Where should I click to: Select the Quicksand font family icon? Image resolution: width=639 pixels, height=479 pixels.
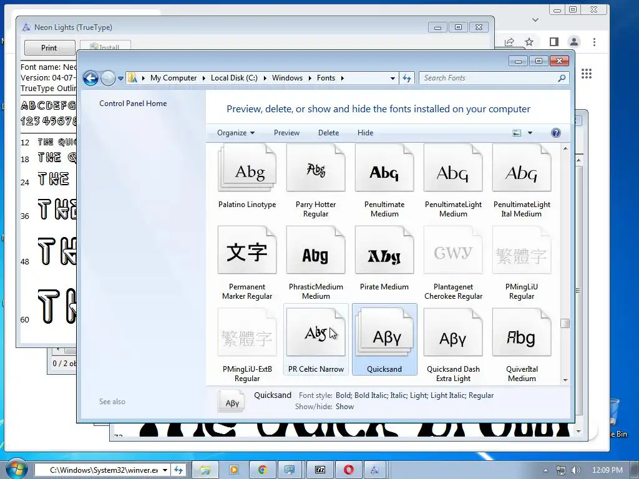click(384, 332)
